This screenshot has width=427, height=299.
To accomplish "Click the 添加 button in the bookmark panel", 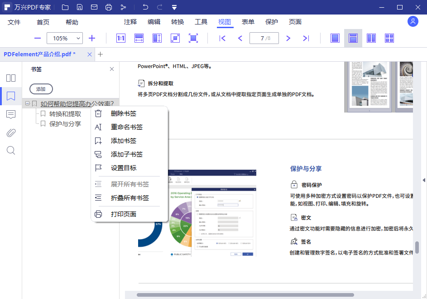I will click(41, 89).
